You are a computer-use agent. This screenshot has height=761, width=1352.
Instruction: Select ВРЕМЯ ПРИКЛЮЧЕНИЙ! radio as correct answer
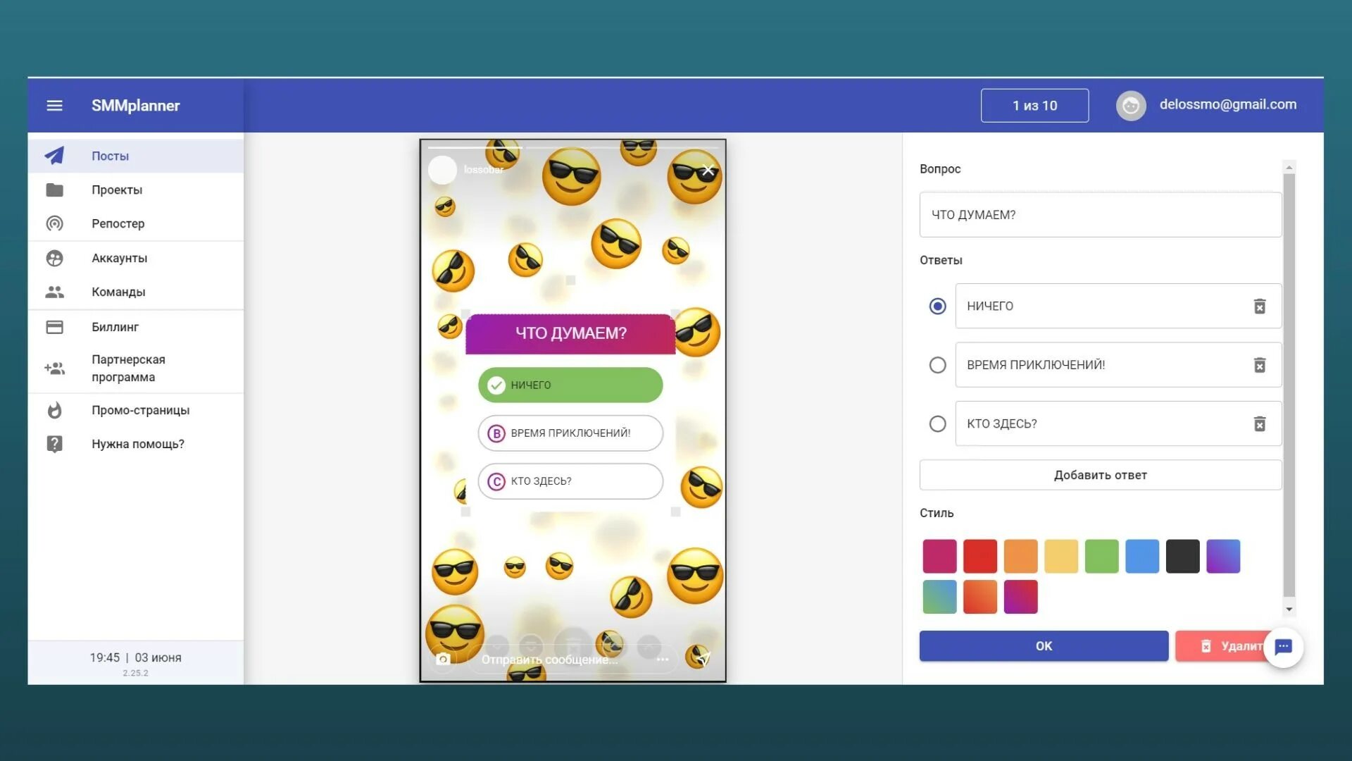click(937, 365)
